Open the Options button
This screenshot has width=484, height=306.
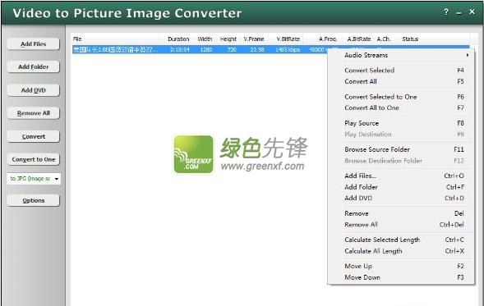click(34, 201)
